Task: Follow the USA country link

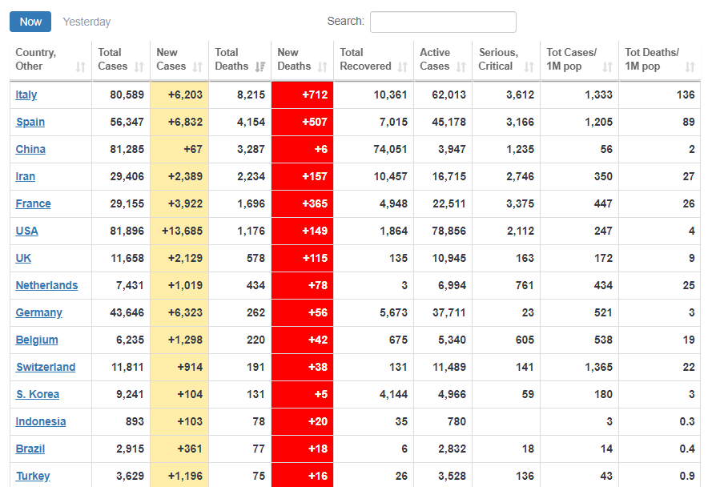Action: point(27,231)
